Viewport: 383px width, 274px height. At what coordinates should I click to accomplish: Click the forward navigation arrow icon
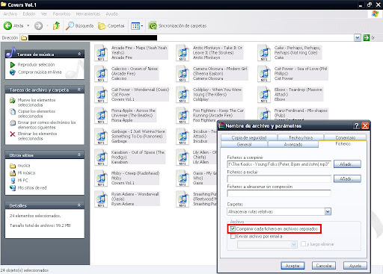(38, 25)
